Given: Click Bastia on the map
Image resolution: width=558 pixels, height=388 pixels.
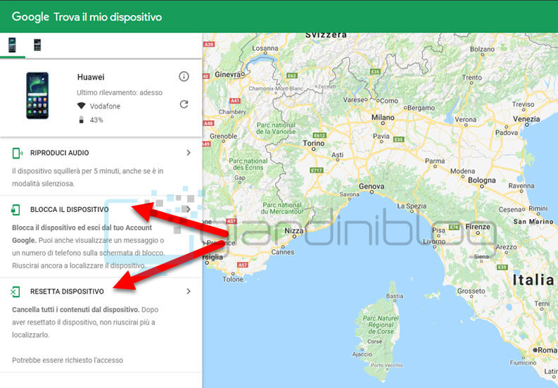Looking at the screenshot, I should tap(395, 296).
